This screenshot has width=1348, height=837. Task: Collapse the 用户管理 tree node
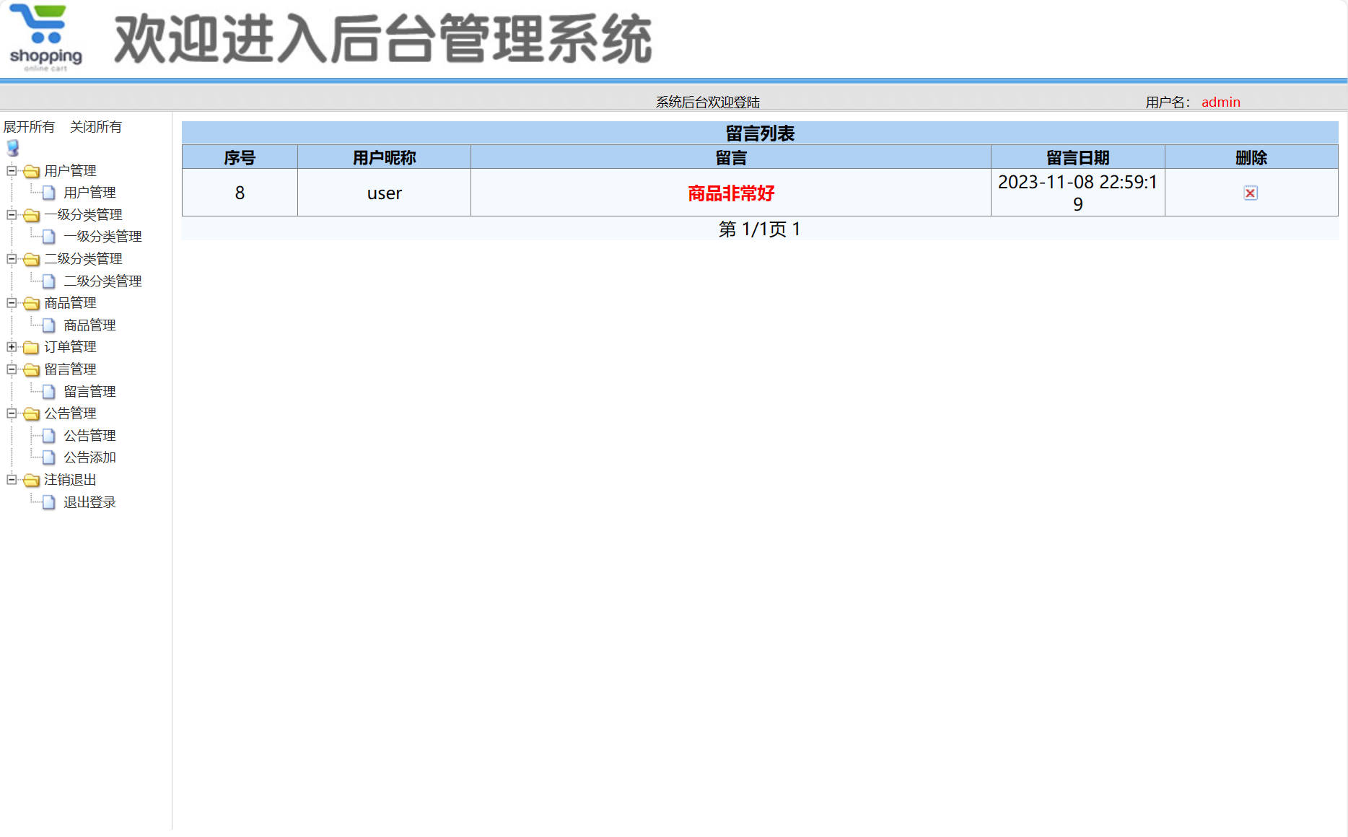point(11,171)
